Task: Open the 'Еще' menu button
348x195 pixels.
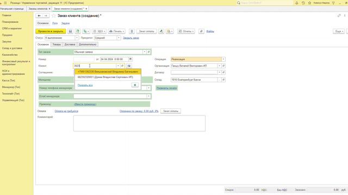Action: (x=339, y=31)
